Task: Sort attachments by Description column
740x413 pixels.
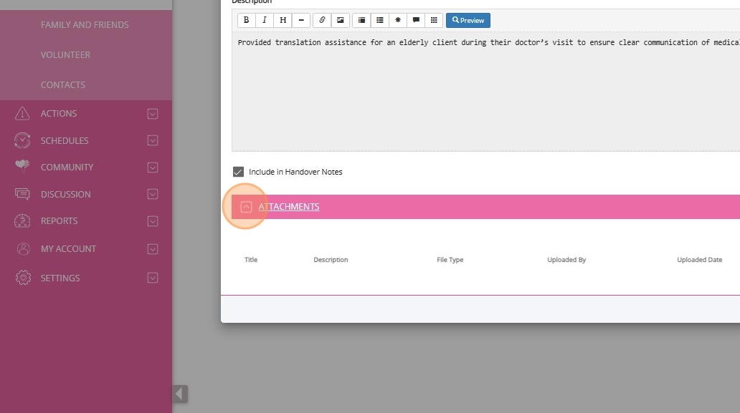Action: tap(331, 260)
